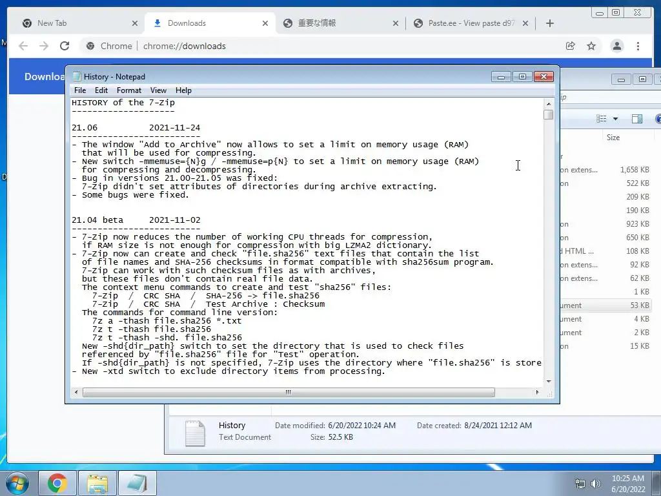
Task: Click the volume speaker tray icon
Action: 596,484
